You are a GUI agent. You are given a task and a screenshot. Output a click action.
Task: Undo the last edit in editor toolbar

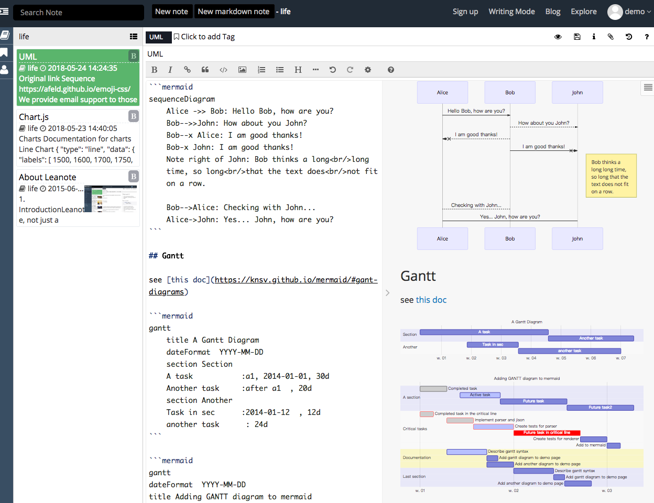332,70
